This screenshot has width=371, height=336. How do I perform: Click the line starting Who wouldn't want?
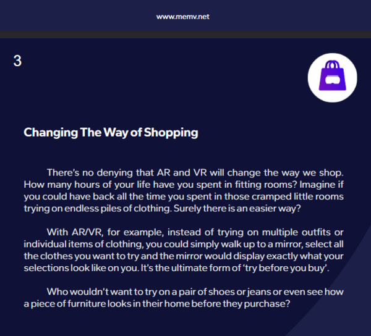[195, 292]
